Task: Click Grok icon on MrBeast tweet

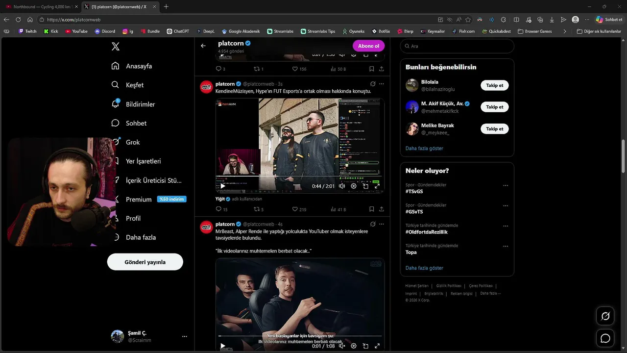Action: pyautogui.click(x=373, y=224)
